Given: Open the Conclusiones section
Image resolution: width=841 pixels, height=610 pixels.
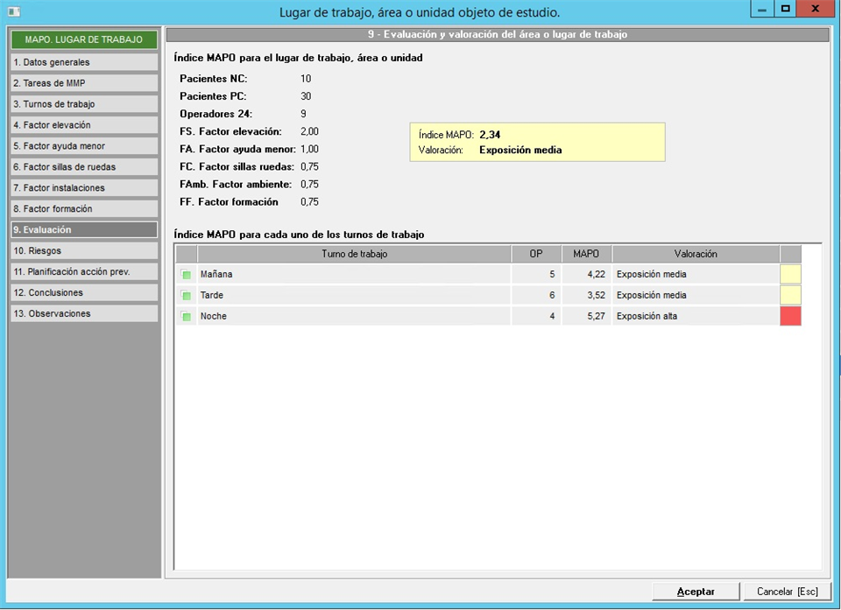Looking at the screenshot, I should (83, 293).
